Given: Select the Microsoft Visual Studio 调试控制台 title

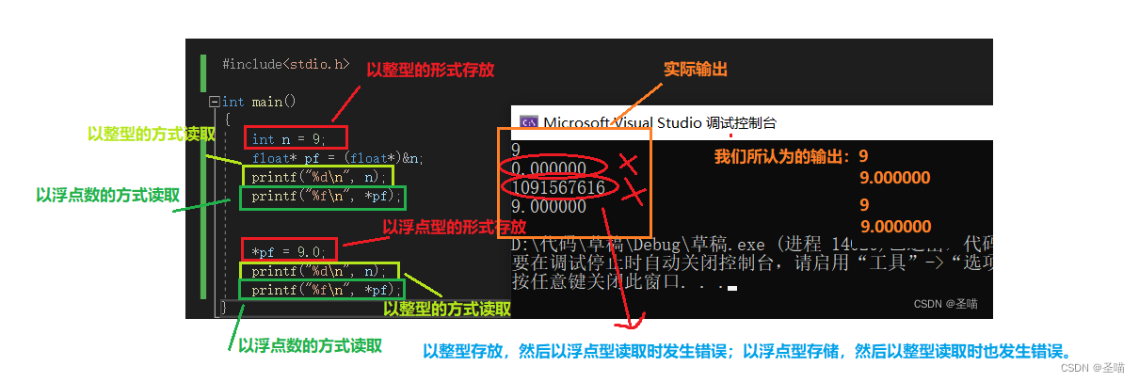Looking at the screenshot, I should click(660, 122).
